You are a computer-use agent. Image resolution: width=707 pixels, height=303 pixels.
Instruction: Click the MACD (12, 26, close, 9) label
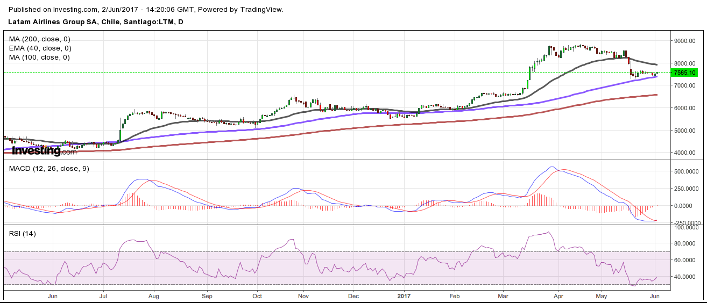(x=49, y=169)
